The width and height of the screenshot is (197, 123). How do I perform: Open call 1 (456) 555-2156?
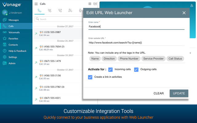[58, 77]
